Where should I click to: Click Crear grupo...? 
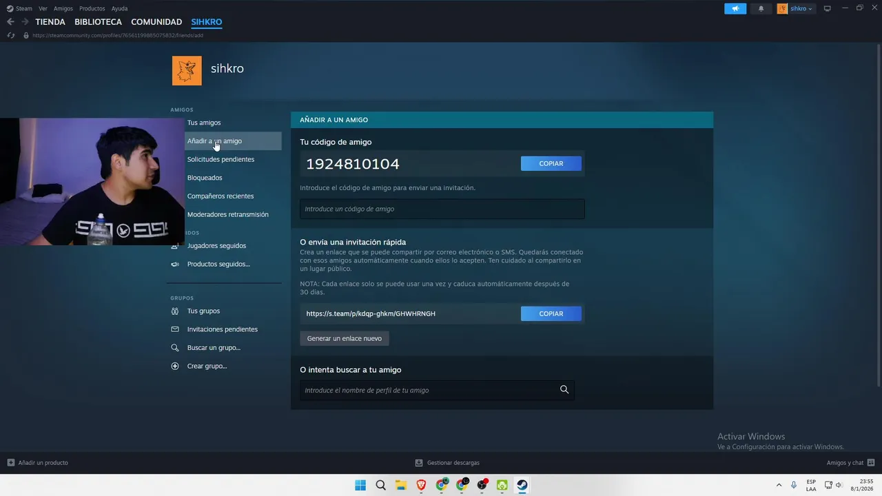pyautogui.click(x=207, y=366)
